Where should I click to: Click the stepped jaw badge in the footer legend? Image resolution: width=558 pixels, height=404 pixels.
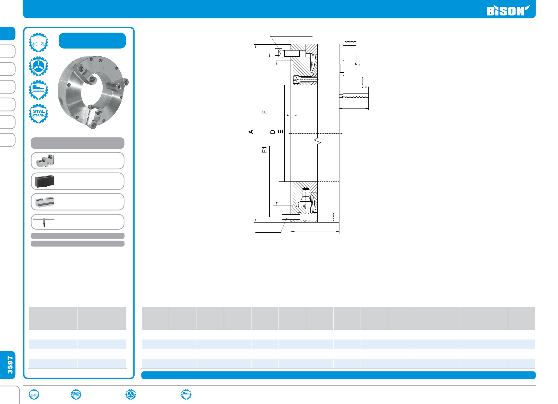[x=186, y=395]
